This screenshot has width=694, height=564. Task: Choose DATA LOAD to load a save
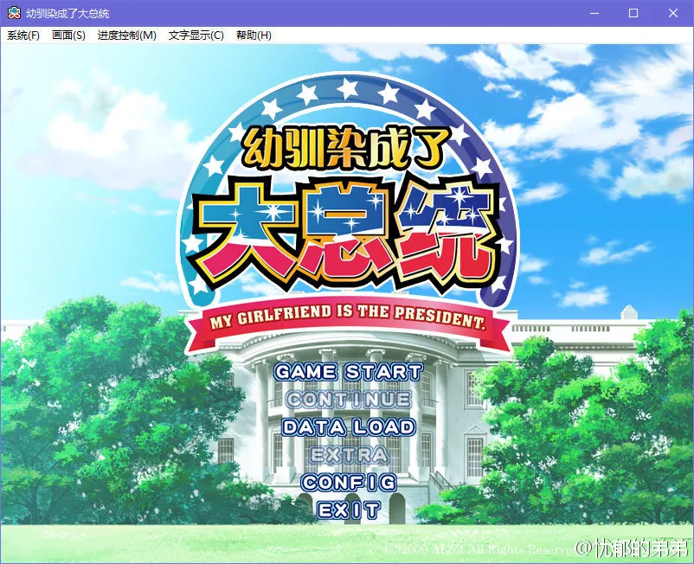(x=348, y=427)
